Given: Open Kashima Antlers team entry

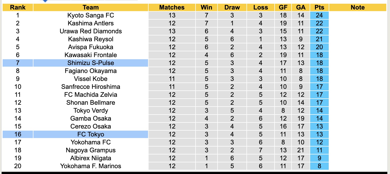Looking at the screenshot, I should [x=90, y=23].
